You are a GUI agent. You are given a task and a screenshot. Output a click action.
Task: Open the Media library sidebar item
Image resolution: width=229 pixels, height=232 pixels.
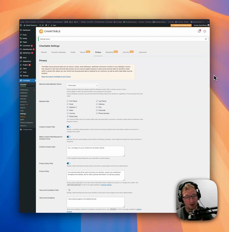pos(25,39)
